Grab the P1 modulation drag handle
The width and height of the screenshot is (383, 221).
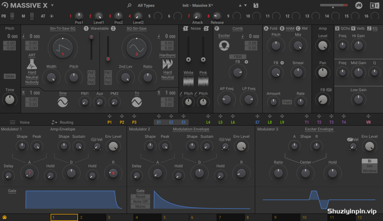(x=110, y=116)
